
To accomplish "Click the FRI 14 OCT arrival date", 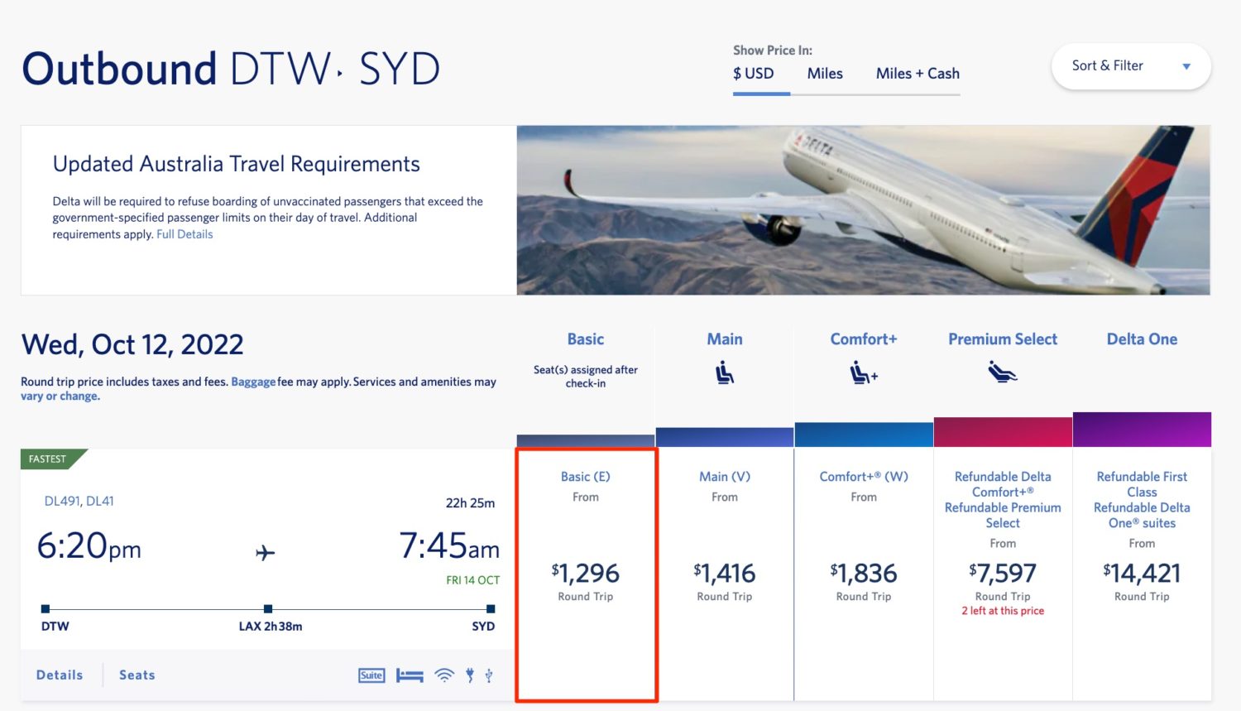I will 473,580.
